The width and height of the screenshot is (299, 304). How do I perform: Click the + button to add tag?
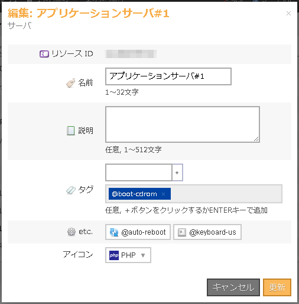(177, 172)
